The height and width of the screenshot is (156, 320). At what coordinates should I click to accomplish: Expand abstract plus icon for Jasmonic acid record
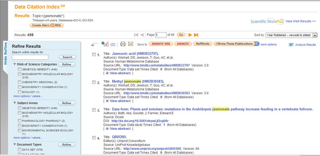click(107, 73)
